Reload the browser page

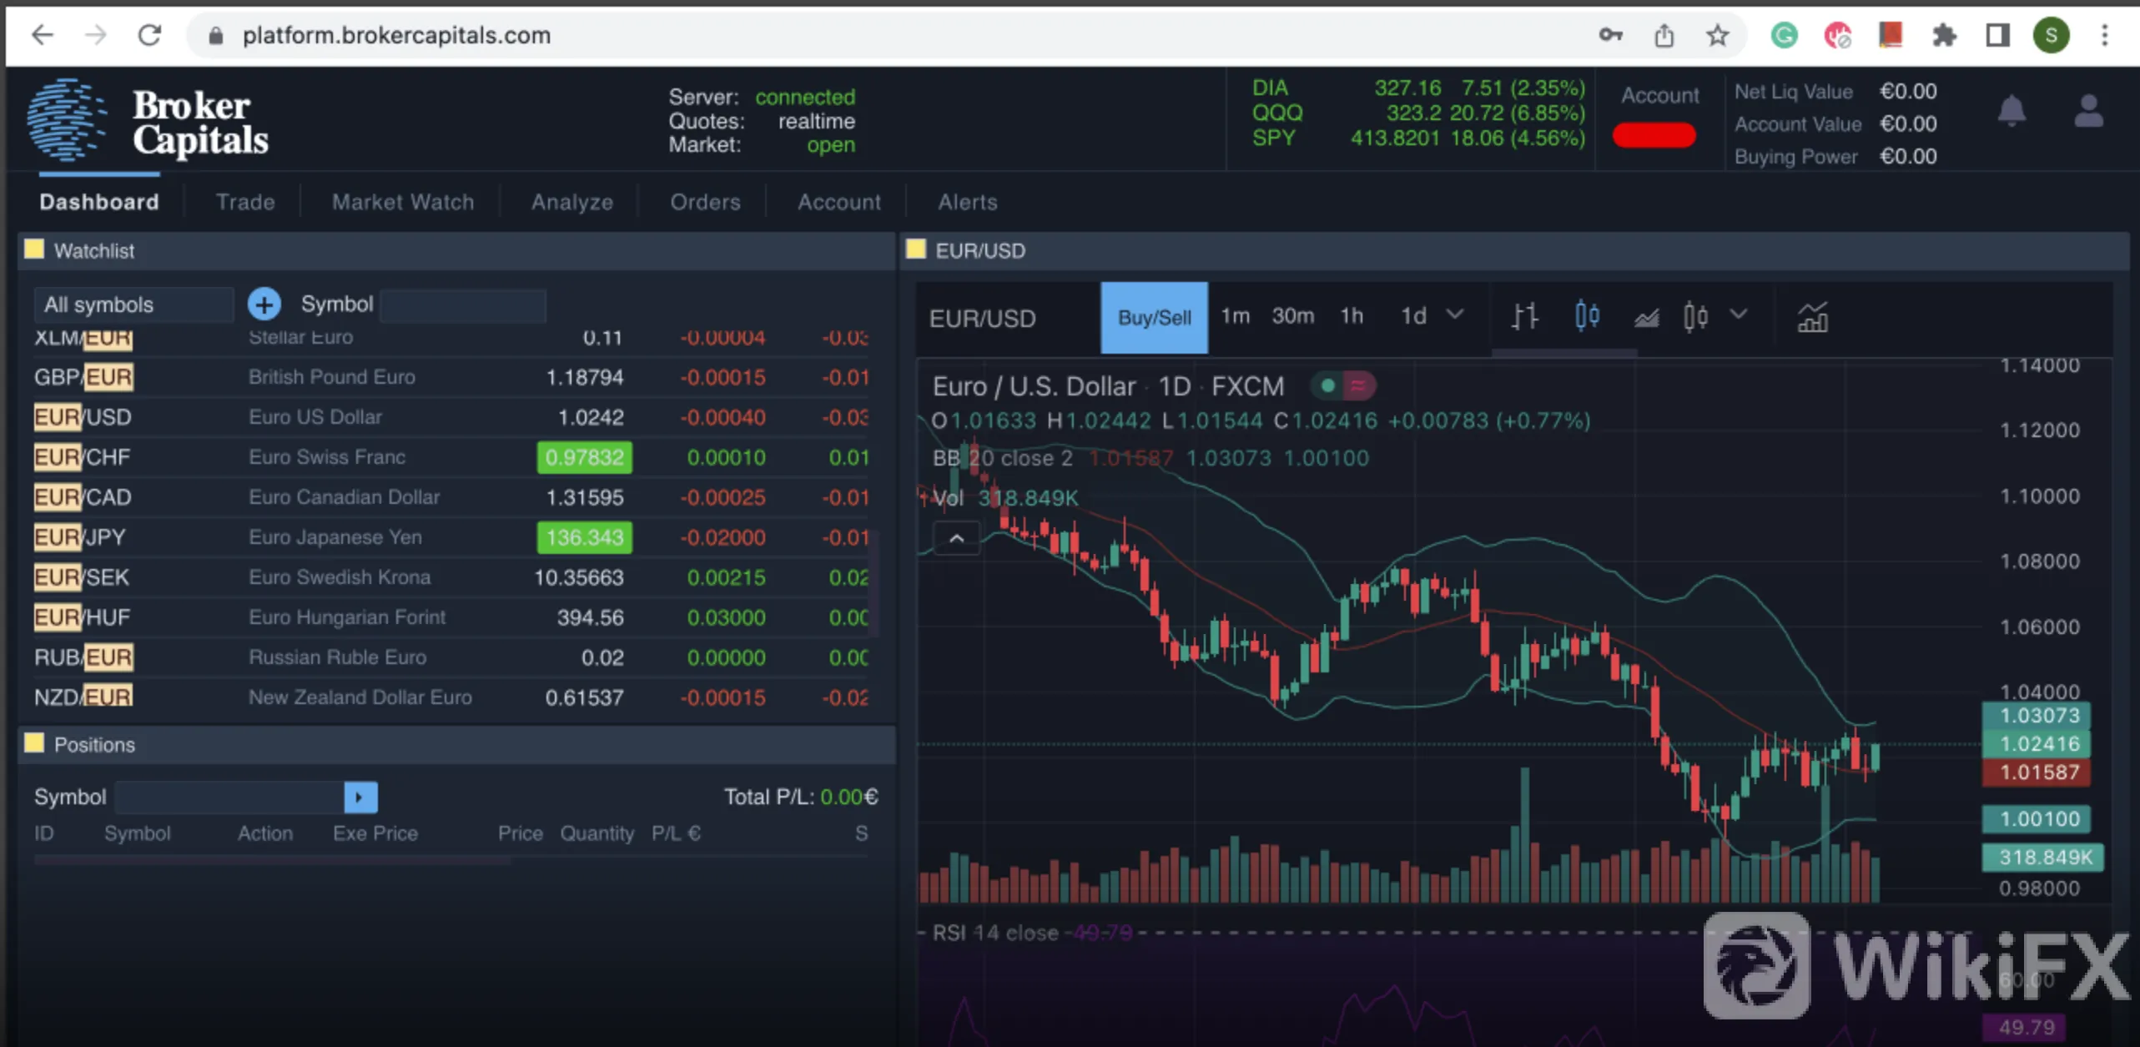click(150, 35)
